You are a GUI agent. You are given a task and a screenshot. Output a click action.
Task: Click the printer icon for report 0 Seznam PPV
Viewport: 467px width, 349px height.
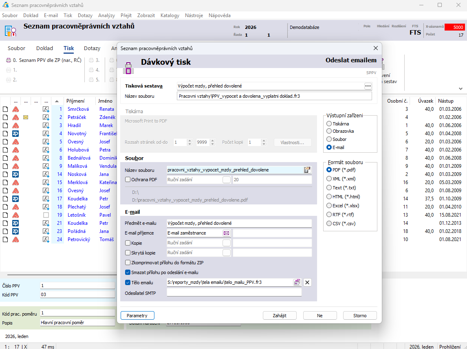click(9, 60)
